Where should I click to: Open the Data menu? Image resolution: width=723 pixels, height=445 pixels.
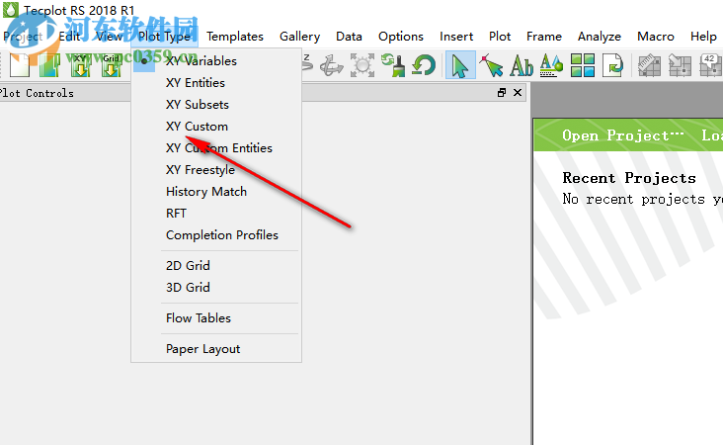tap(349, 37)
